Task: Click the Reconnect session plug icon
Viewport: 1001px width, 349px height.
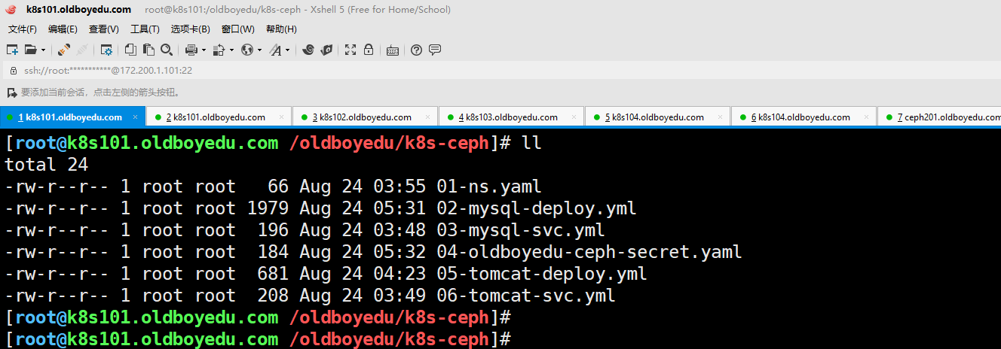Action: tap(65, 50)
